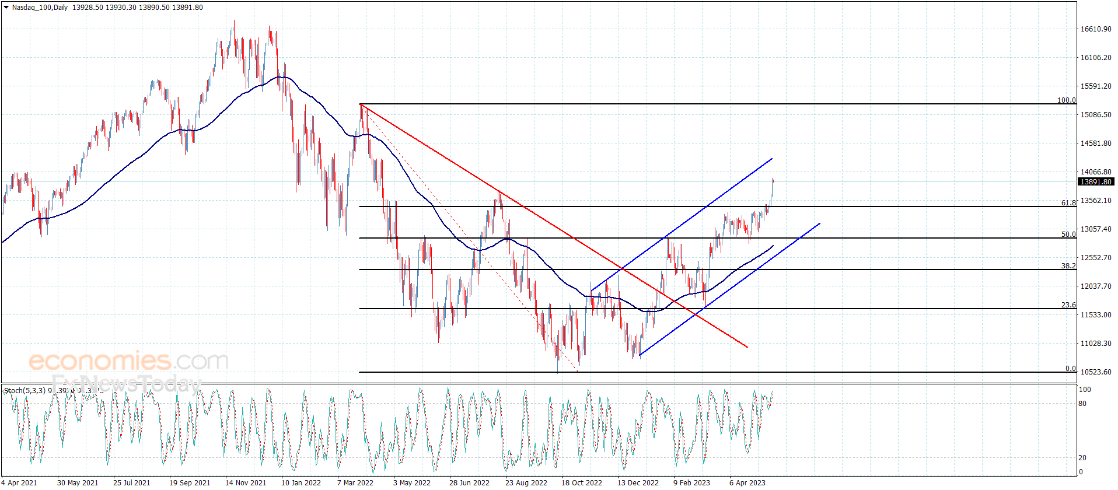1118x490 pixels.
Task: Click the 14066.80 price axis label
Action: click(1096, 172)
